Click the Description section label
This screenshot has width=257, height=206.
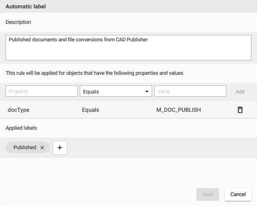[18, 22]
